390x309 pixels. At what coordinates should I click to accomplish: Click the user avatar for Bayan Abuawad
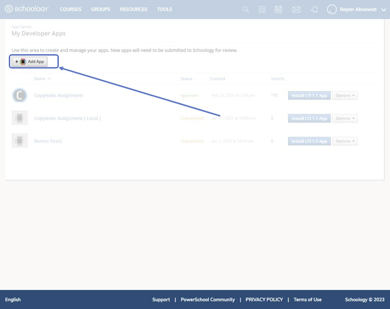point(332,9)
